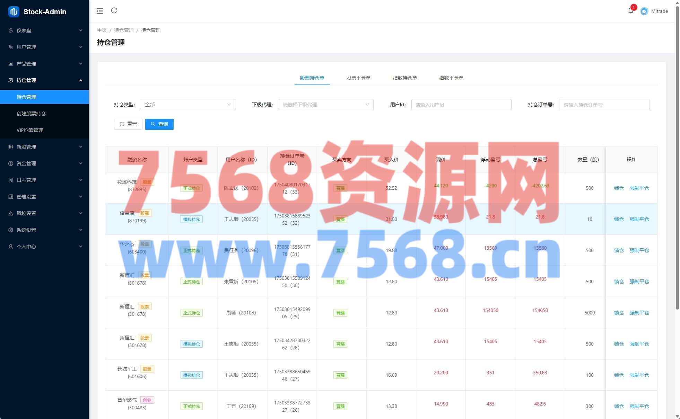This screenshot has width=680, height=419.
Task: Click the blue 查询 search button
Action: pos(159,124)
